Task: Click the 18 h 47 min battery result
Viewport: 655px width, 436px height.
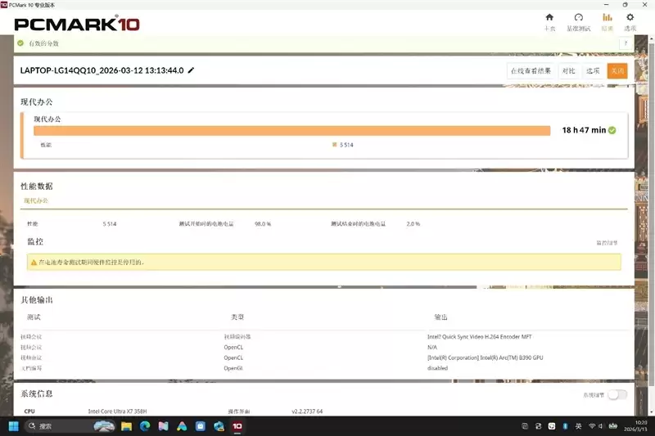Action: point(584,130)
